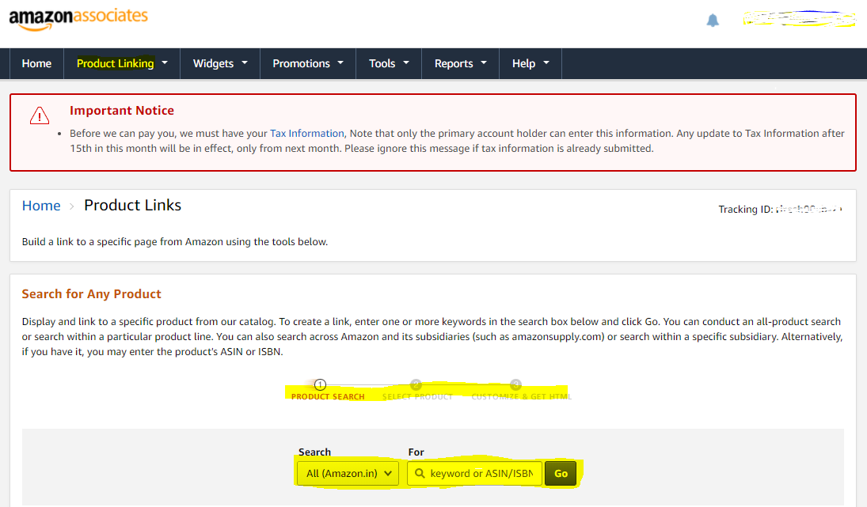Click the Important Notice heading

point(122,111)
